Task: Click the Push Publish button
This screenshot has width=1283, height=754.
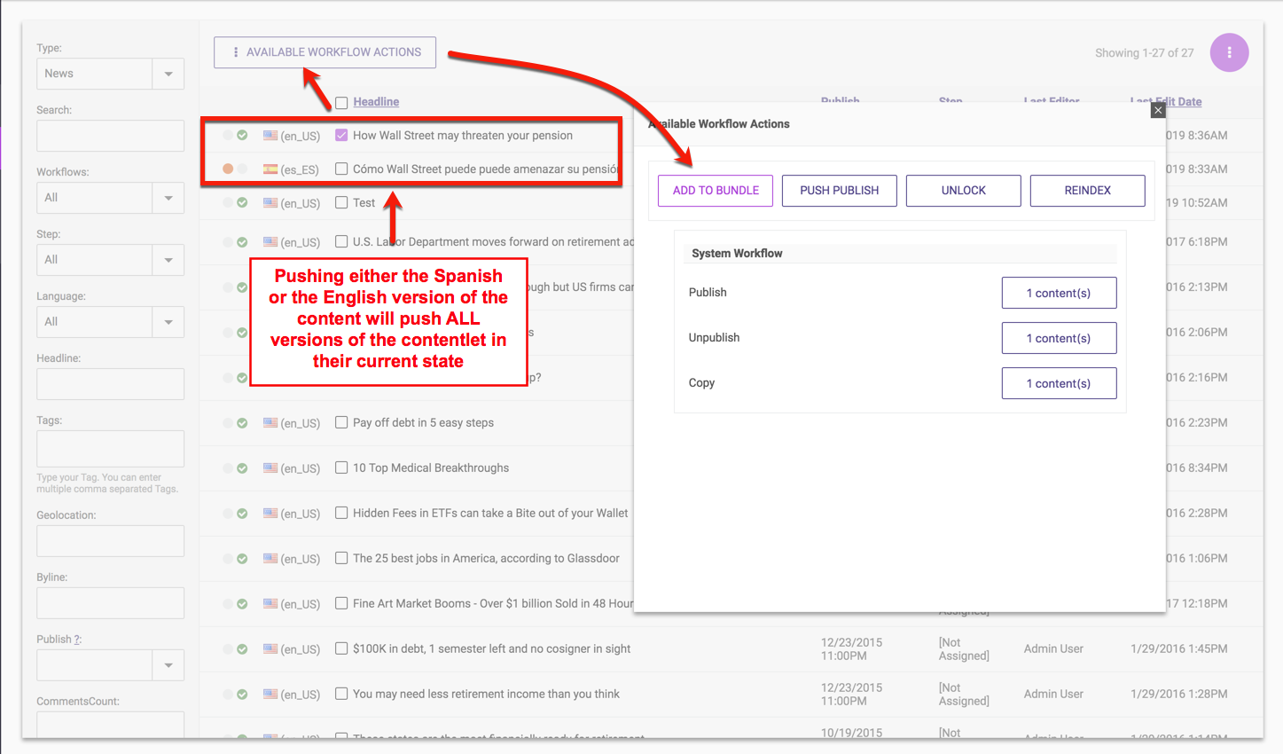Action: pos(839,191)
